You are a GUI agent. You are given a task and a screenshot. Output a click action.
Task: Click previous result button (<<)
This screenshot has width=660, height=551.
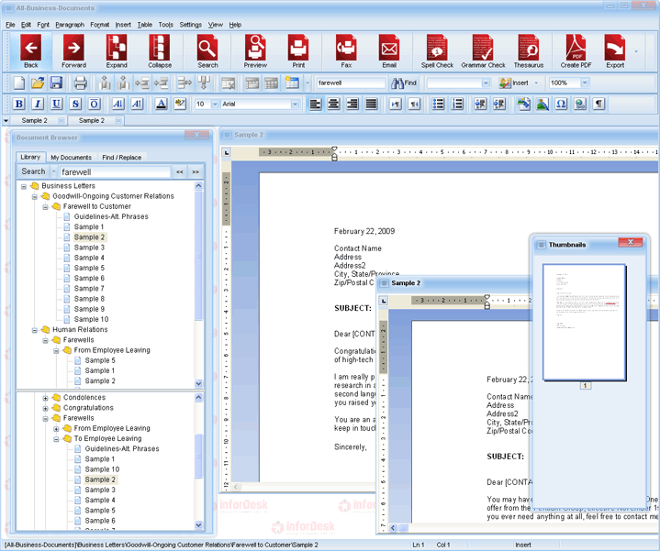pyautogui.click(x=180, y=171)
